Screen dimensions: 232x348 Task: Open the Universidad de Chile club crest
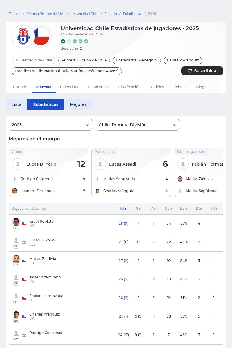[23, 37]
